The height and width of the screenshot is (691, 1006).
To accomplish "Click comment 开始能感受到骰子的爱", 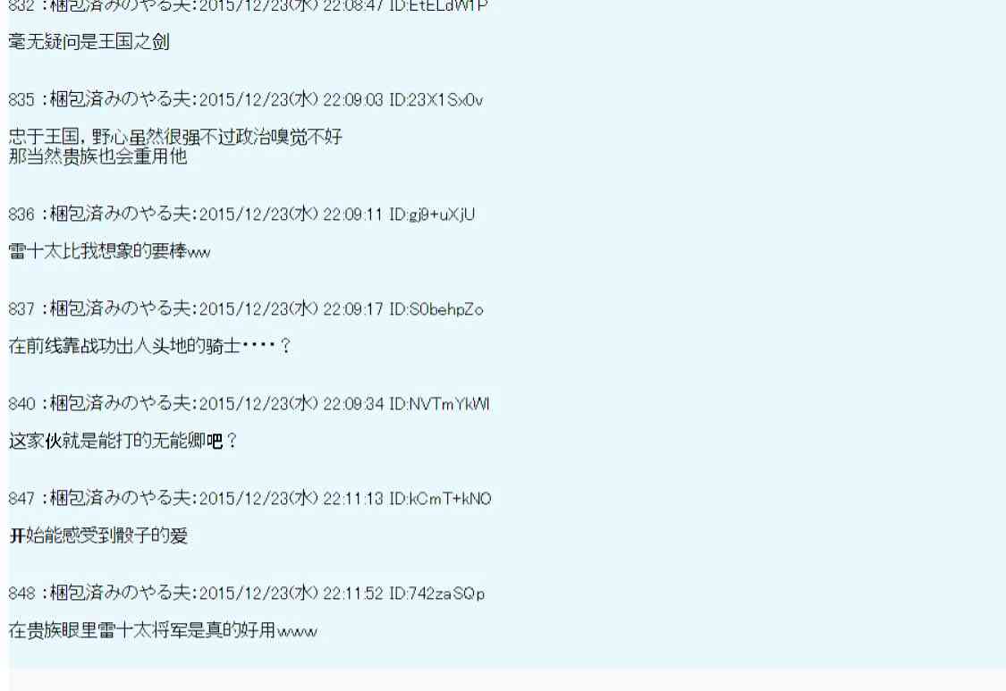I will [98, 535].
